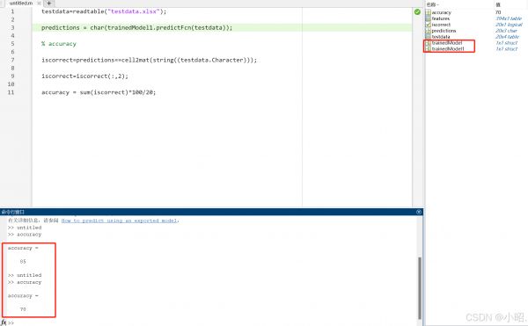Select the accuracy variable name in Workspace
Image resolution: width=528 pixels, height=326 pixels.
click(x=441, y=12)
